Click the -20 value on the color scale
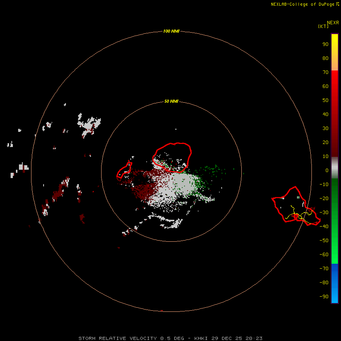Viewport: 341px width, 341px height. (x=324, y=198)
